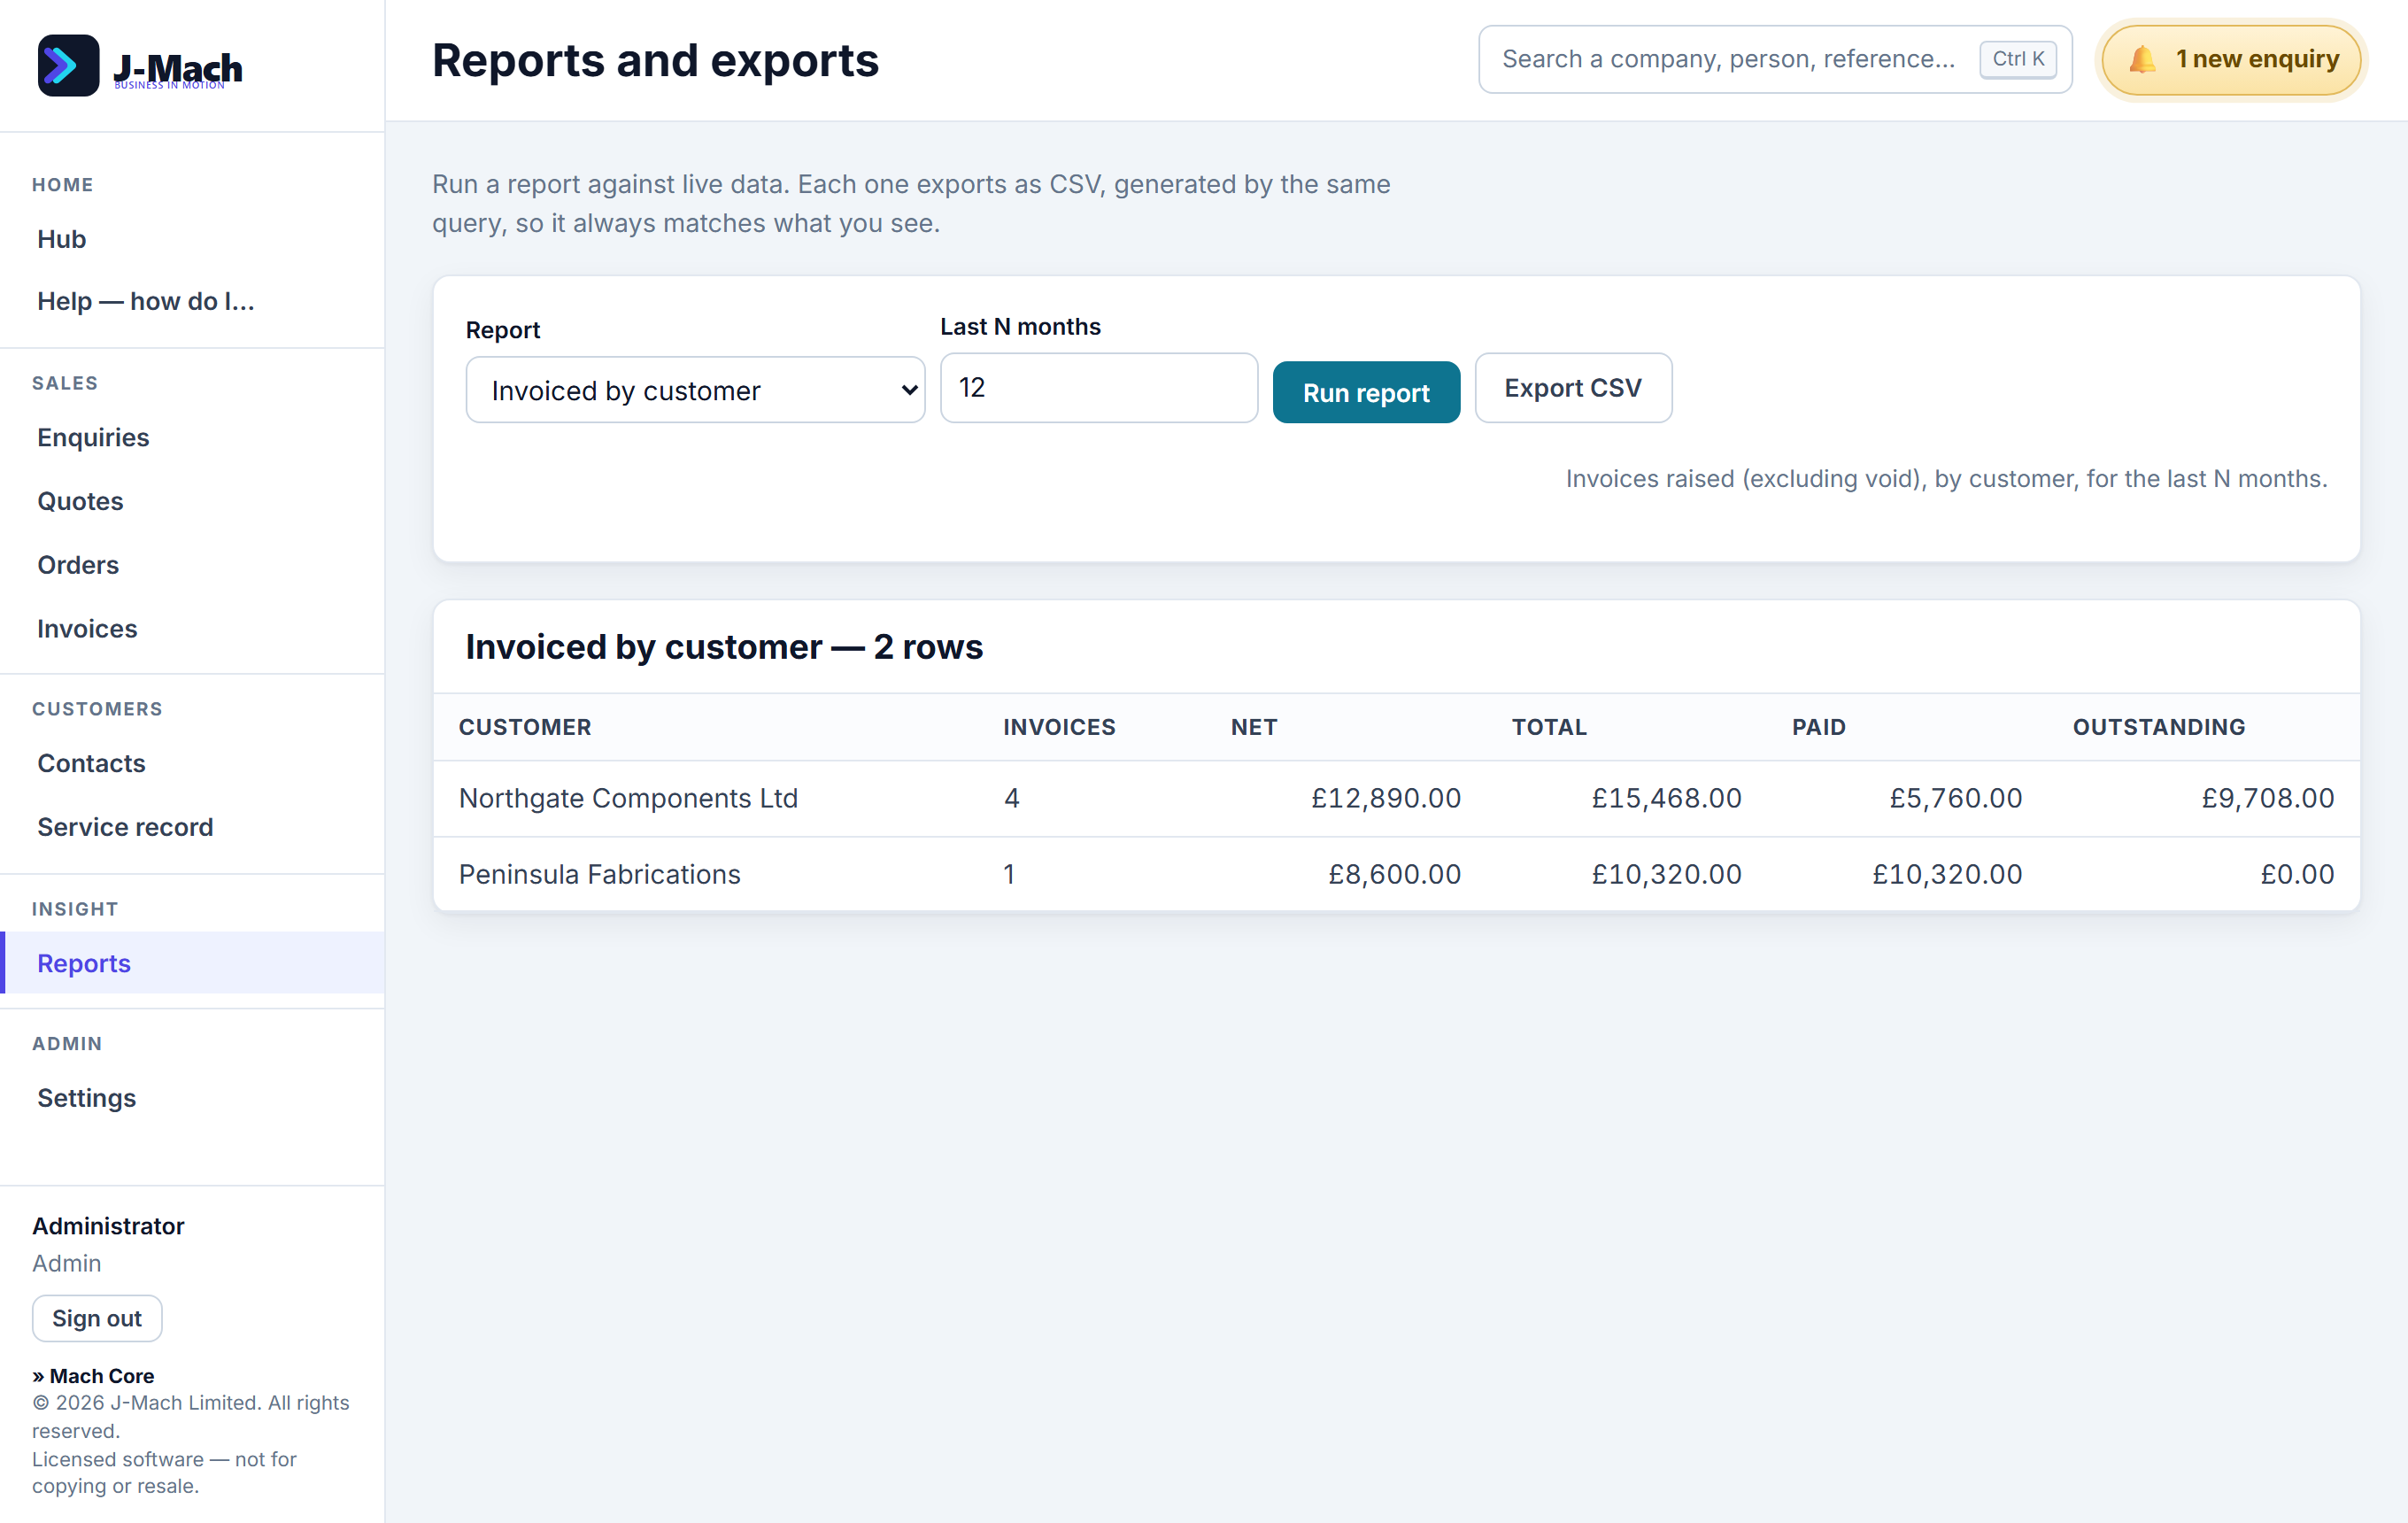Click the J-Mach logo icon
The height and width of the screenshot is (1523, 2408).
[68, 65]
